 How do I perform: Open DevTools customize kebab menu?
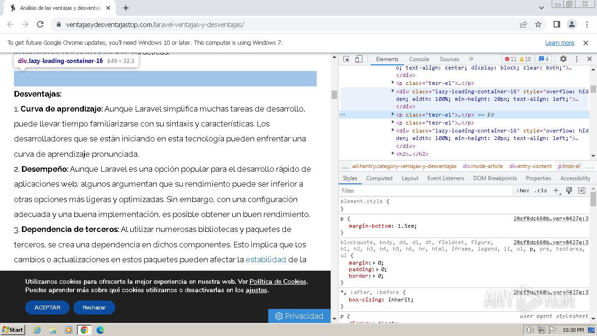coord(576,59)
